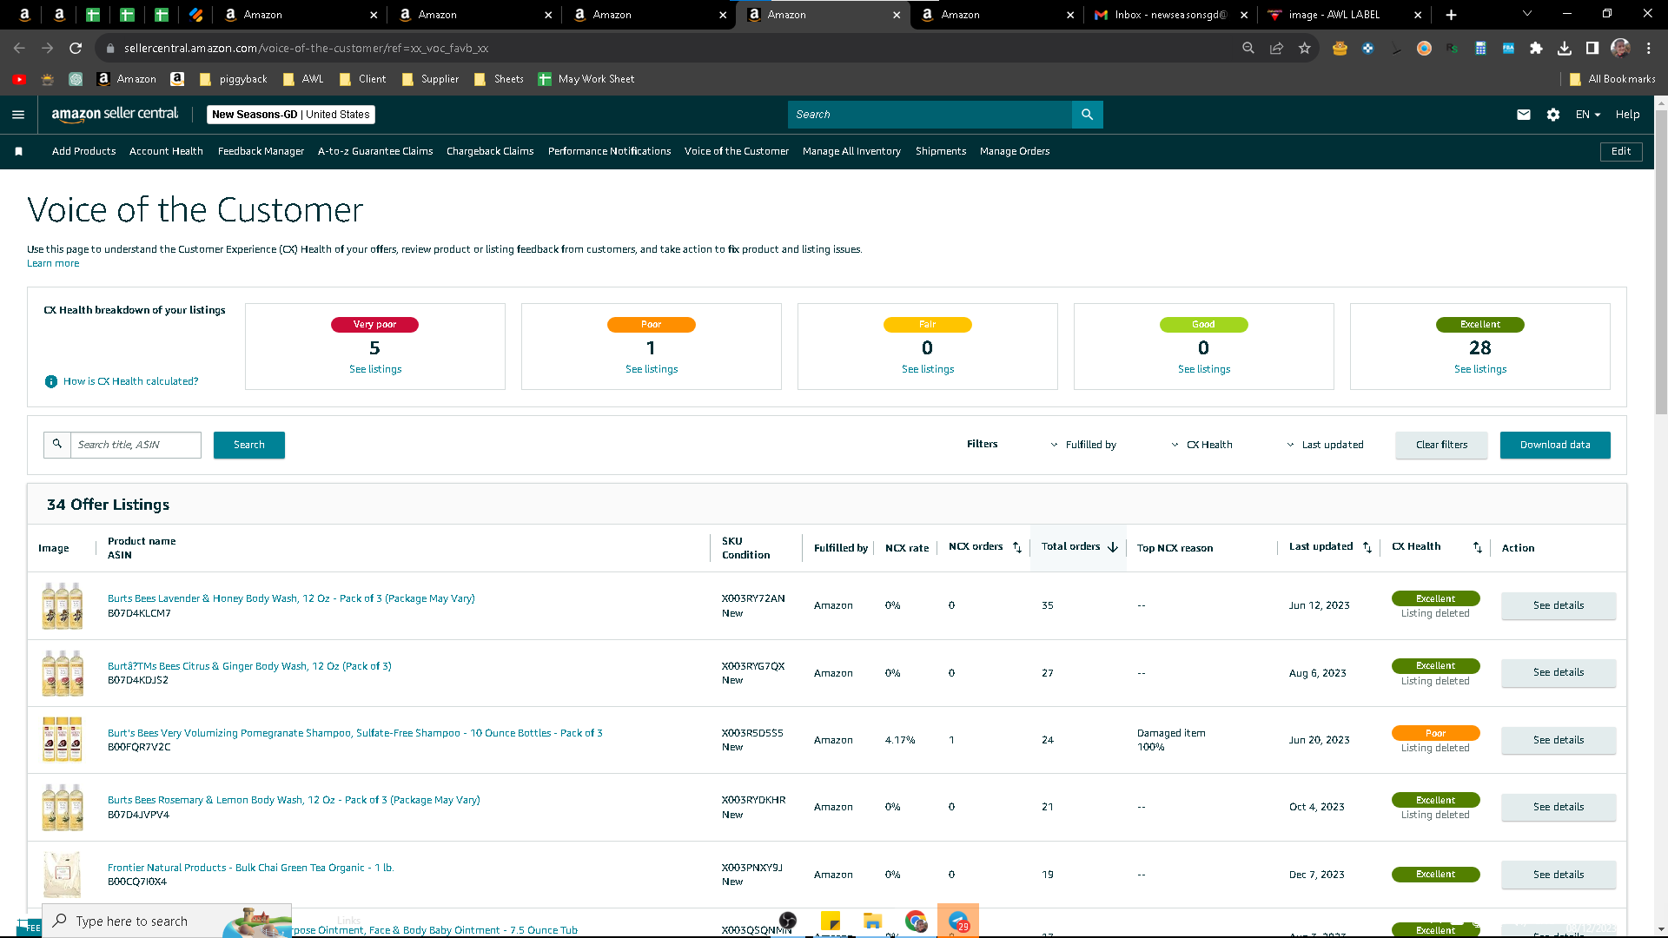
Task: Sort listings by Last updated arrows
Action: click(1367, 547)
